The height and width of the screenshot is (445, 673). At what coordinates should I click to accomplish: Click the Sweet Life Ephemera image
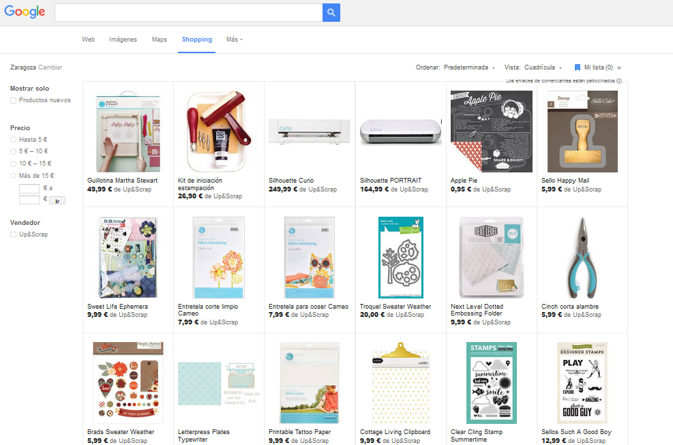[x=128, y=258]
